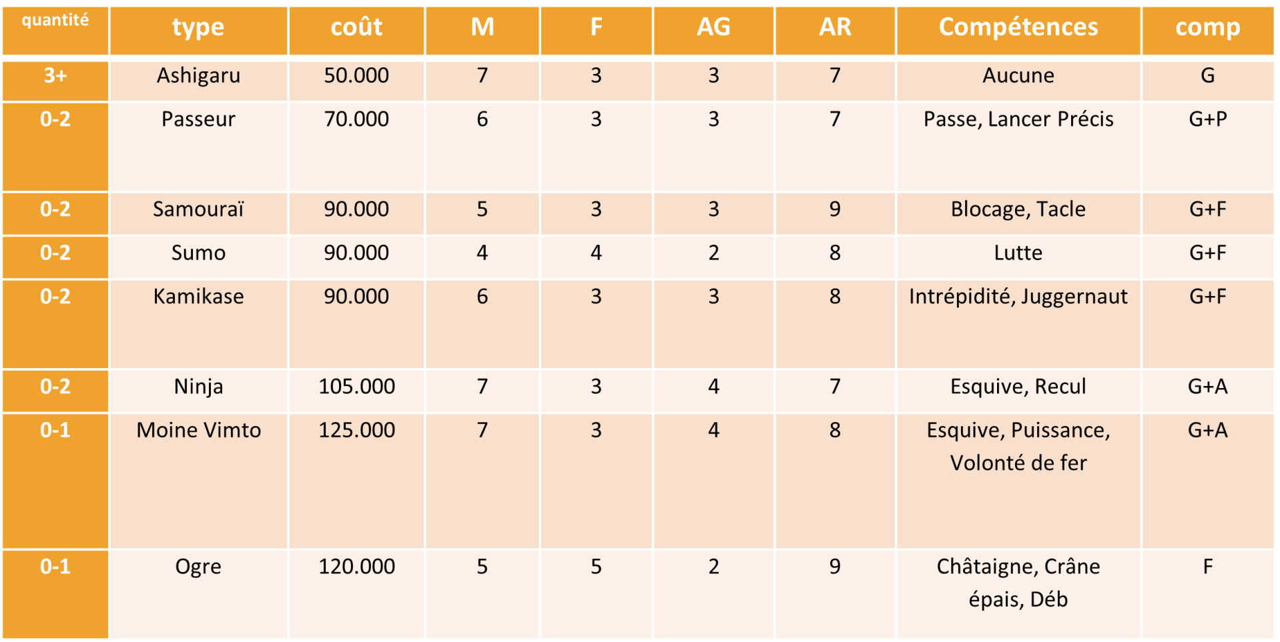The image size is (1280, 642).
Task: Click the "coût" column header
Action: [x=356, y=27]
